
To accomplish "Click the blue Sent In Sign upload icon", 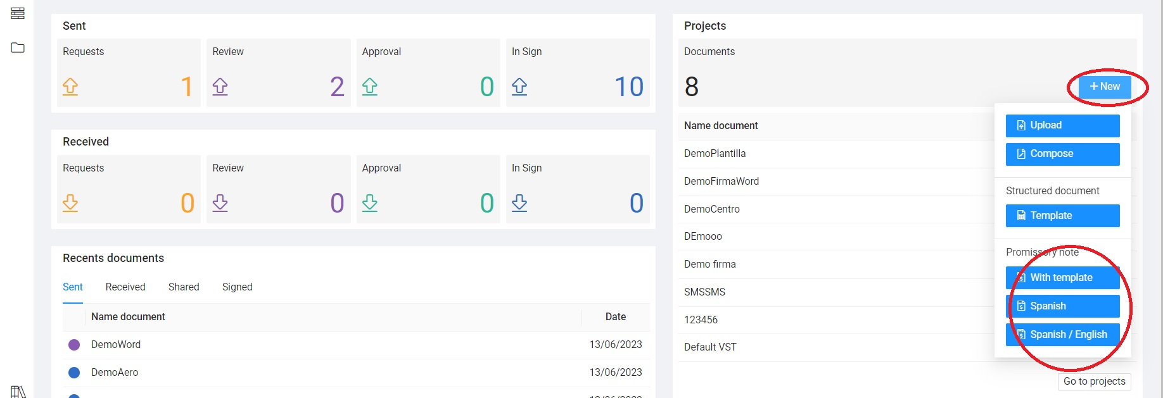I will pos(519,87).
